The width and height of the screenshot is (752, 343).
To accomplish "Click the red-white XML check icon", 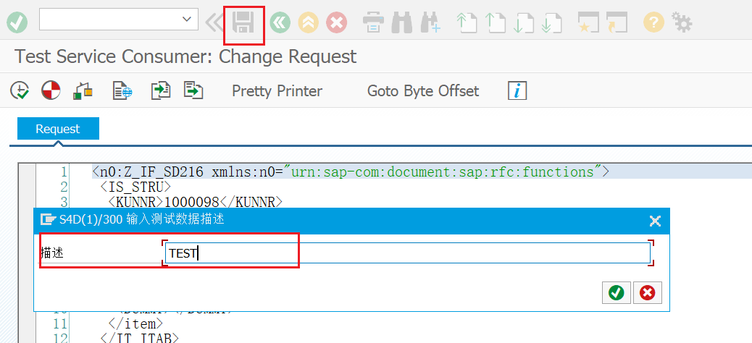I will (51, 90).
